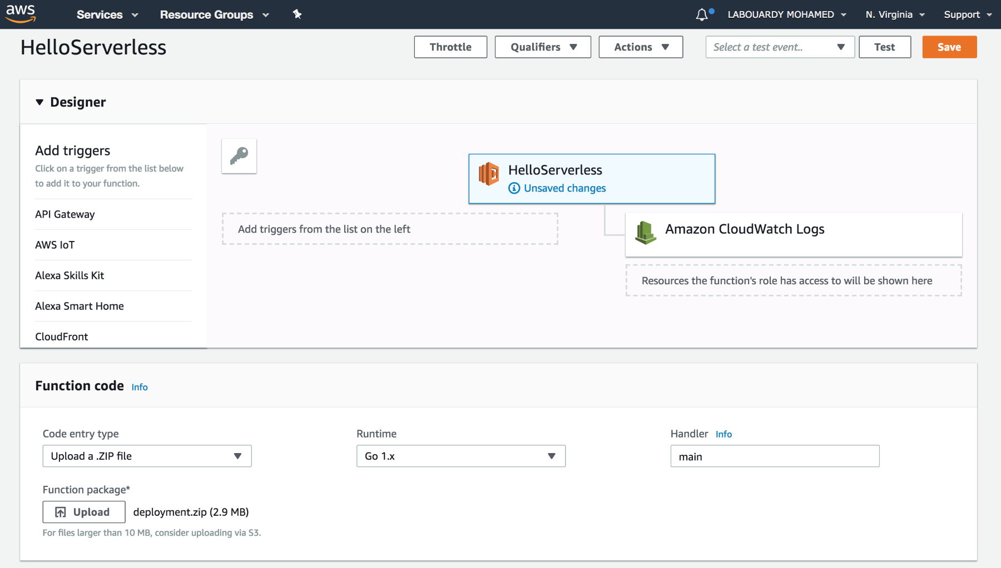The image size is (1001, 568).
Task: Click the unsaved changes info icon
Action: 514,188
